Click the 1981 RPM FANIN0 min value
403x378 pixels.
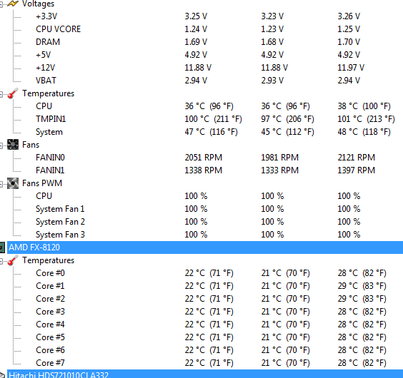[x=280, y=158]
